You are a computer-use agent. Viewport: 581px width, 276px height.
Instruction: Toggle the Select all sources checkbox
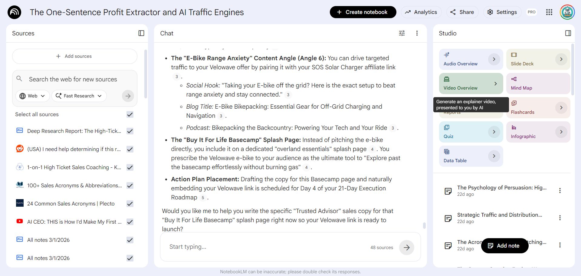pyautogui.click(x=130, y=114)
